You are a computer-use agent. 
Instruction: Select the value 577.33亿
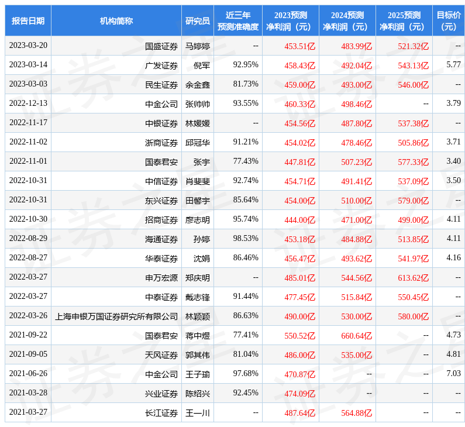pos(414,162)
